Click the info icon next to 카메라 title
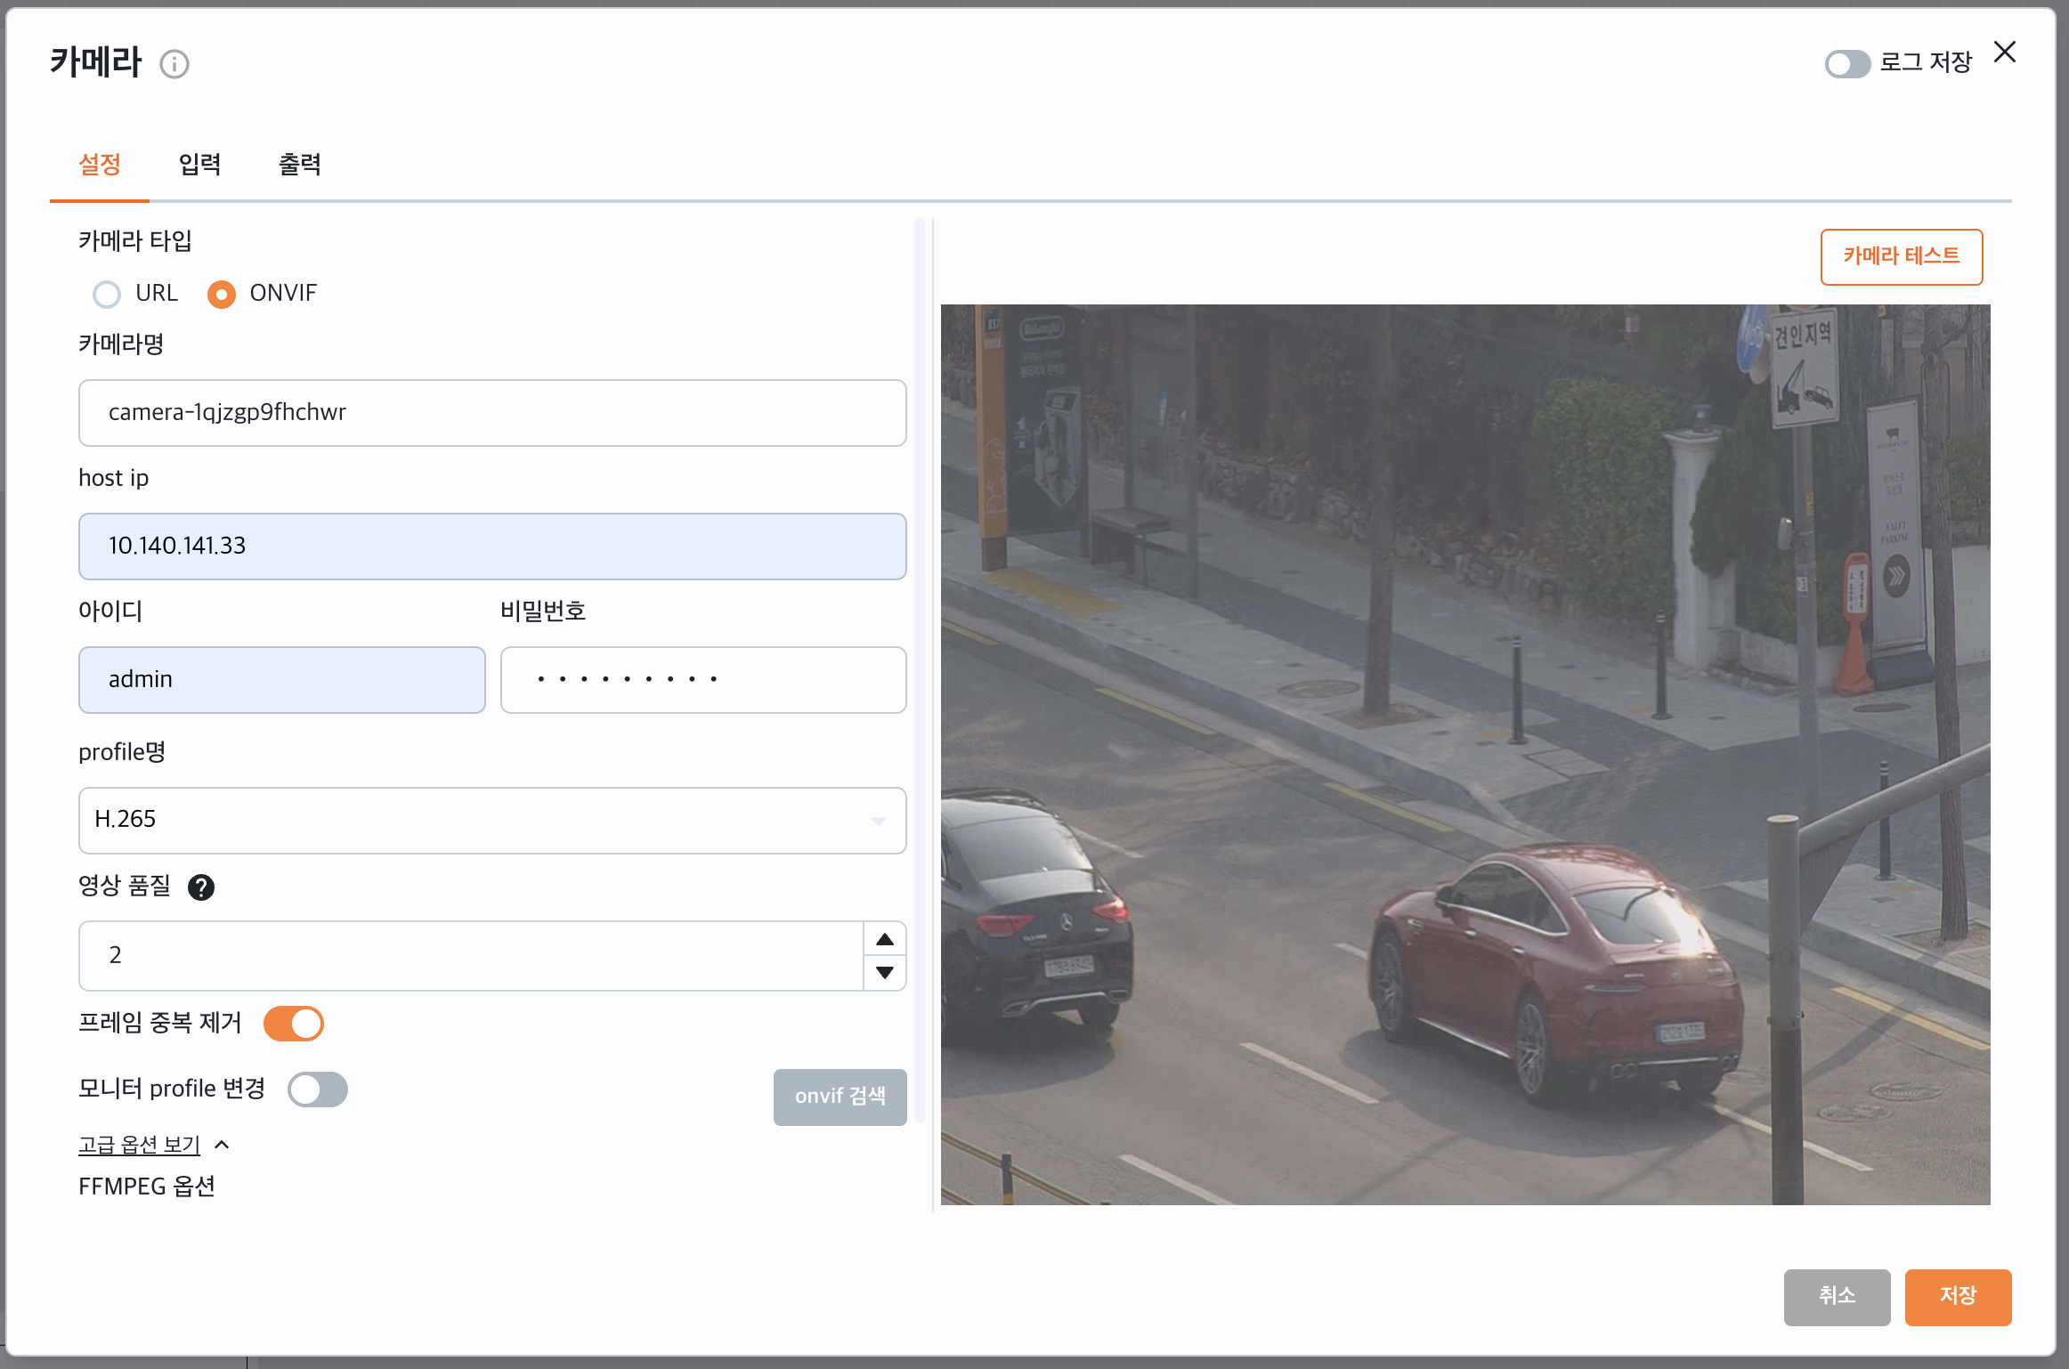This screenshot has width=2069, height=1369. pyautogui.click(x=174, y=64)
